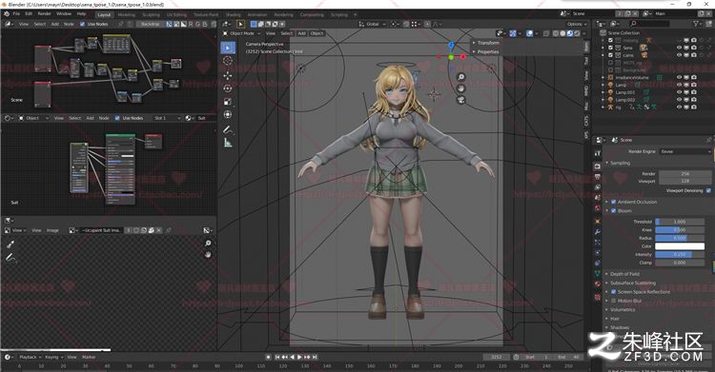Switch viewport to material preview shading

(569, 33)
